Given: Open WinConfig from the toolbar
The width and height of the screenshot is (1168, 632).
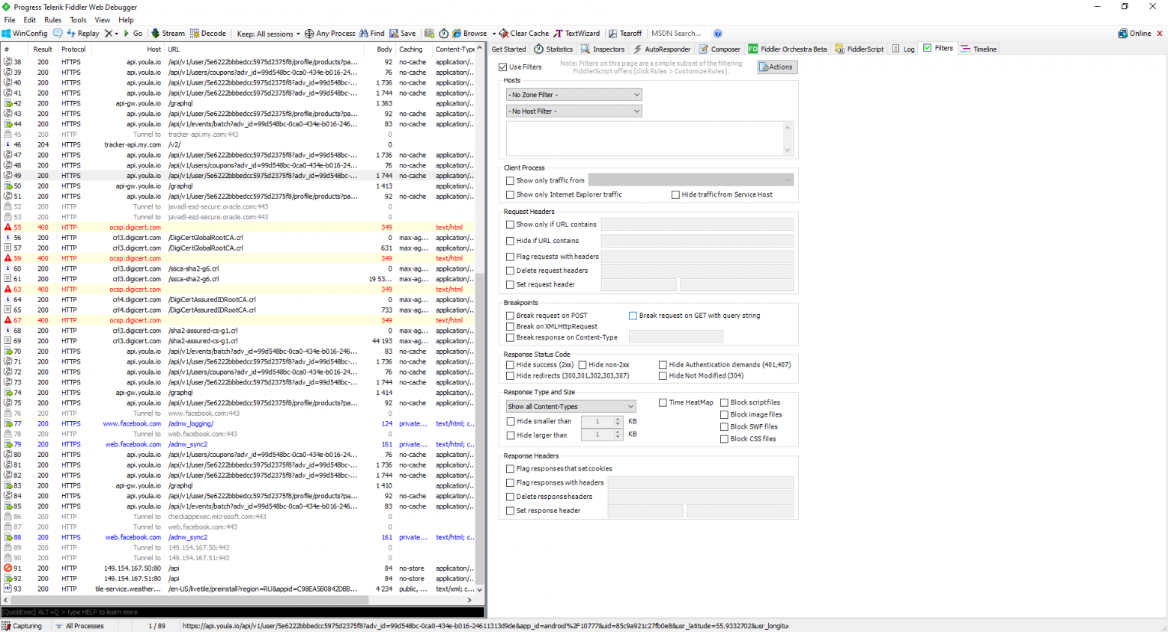Looking at the screenshot, I should (x=25, y=33).
